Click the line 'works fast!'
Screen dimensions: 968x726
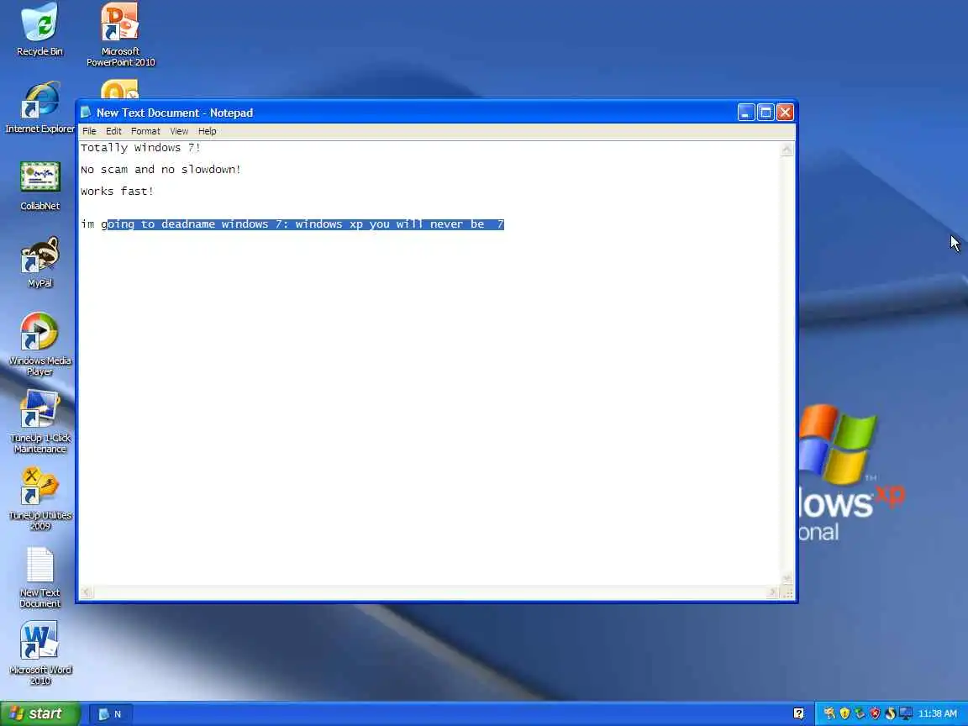pos(117,192)
